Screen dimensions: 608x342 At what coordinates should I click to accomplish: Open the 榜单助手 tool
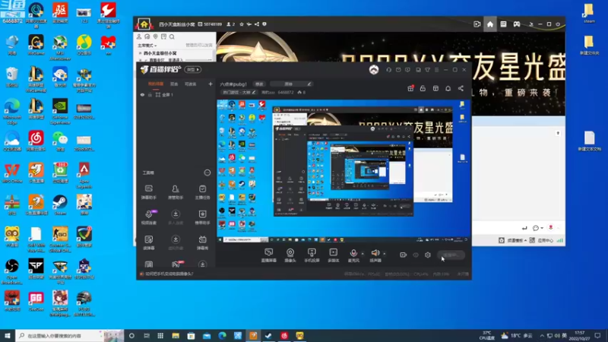[202, 217]
